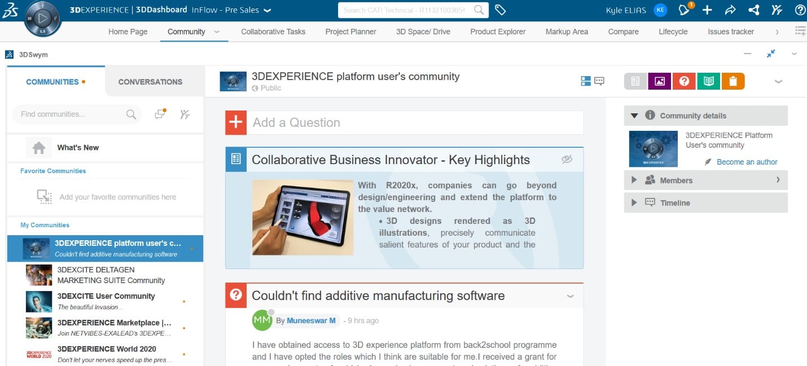This screenshot has width=807, height=366.
Task: Open Collaborative Business Innovator - Key Highlights title
Action: [x=391, y=160]
